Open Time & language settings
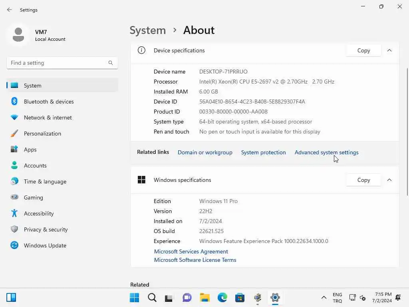 coord(62,181)
